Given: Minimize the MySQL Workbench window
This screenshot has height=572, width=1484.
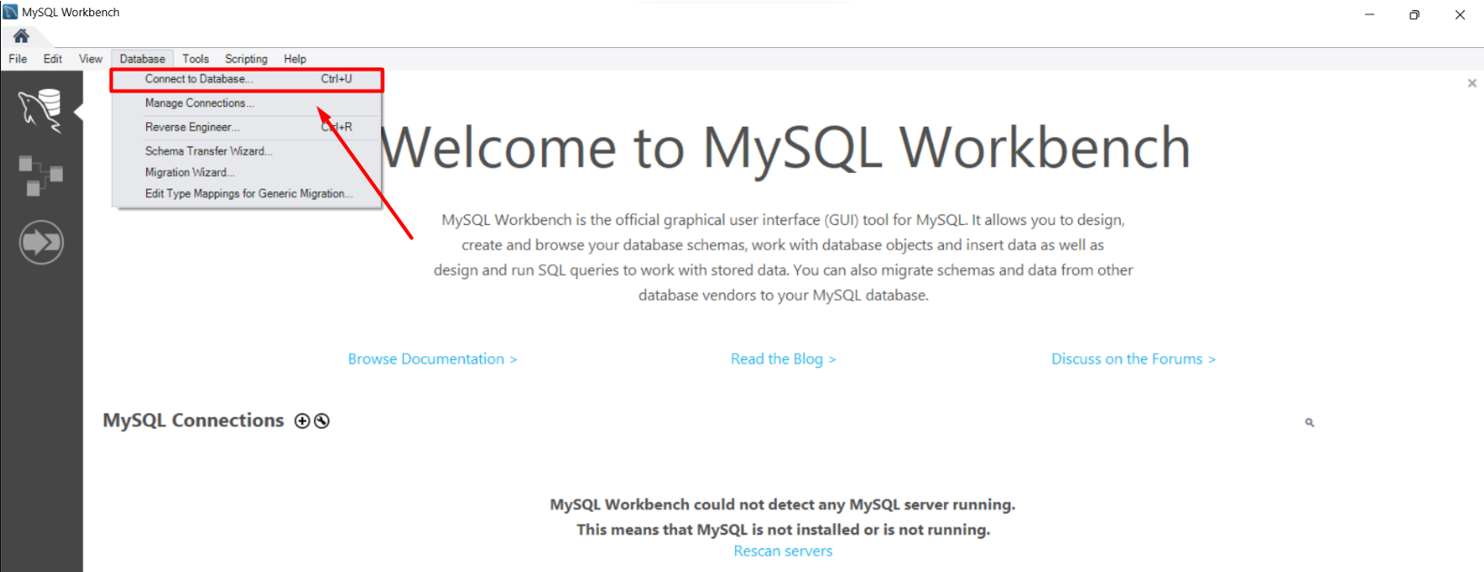Looking at the screenshot, I should point(1370,15).
